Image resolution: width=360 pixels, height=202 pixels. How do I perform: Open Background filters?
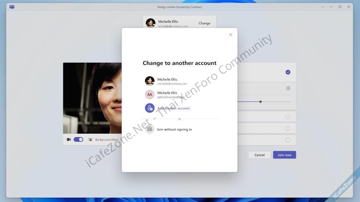[x=103, y=140]
